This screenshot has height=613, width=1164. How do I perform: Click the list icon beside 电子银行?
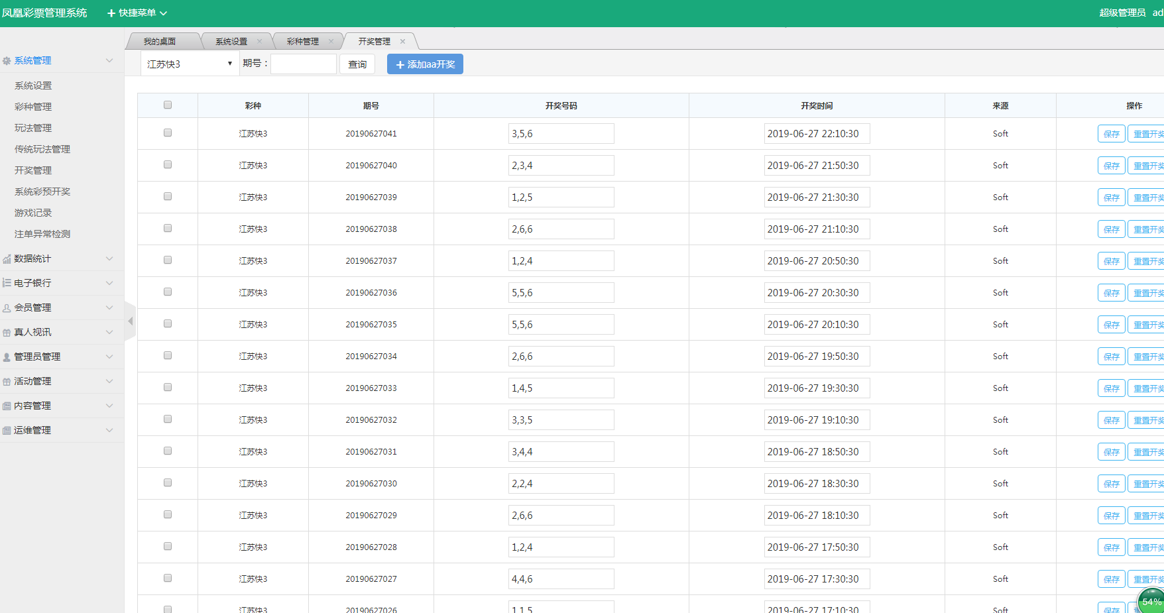[7, 283]
